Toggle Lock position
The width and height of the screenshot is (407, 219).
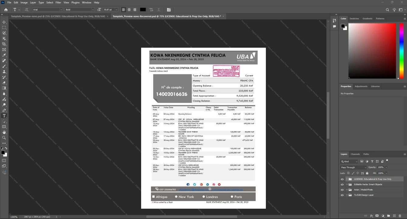click(x=358, y=173)
